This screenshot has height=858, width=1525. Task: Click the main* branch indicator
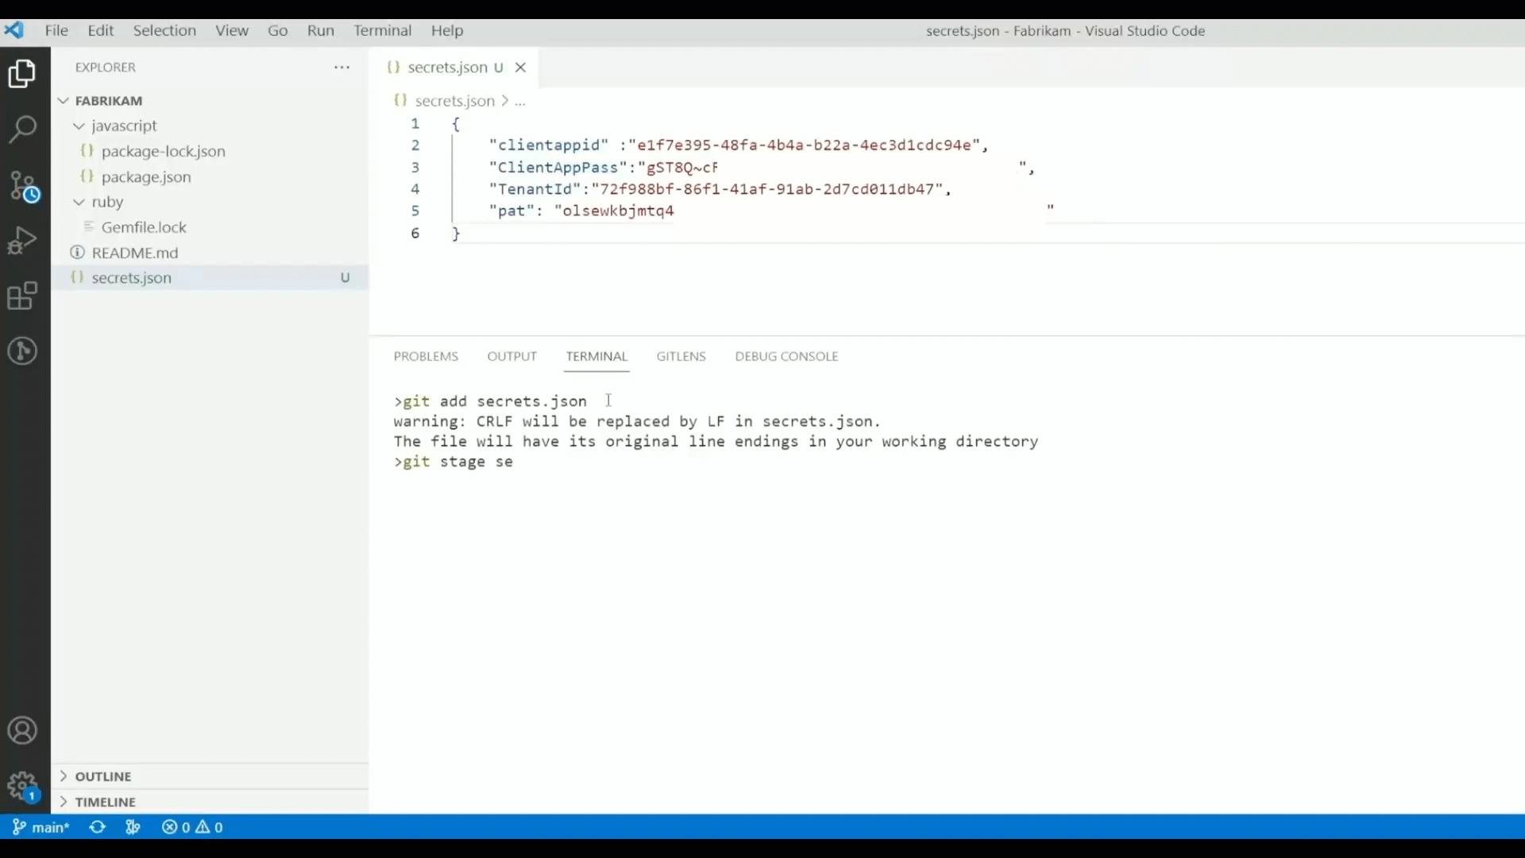[41, 827]
